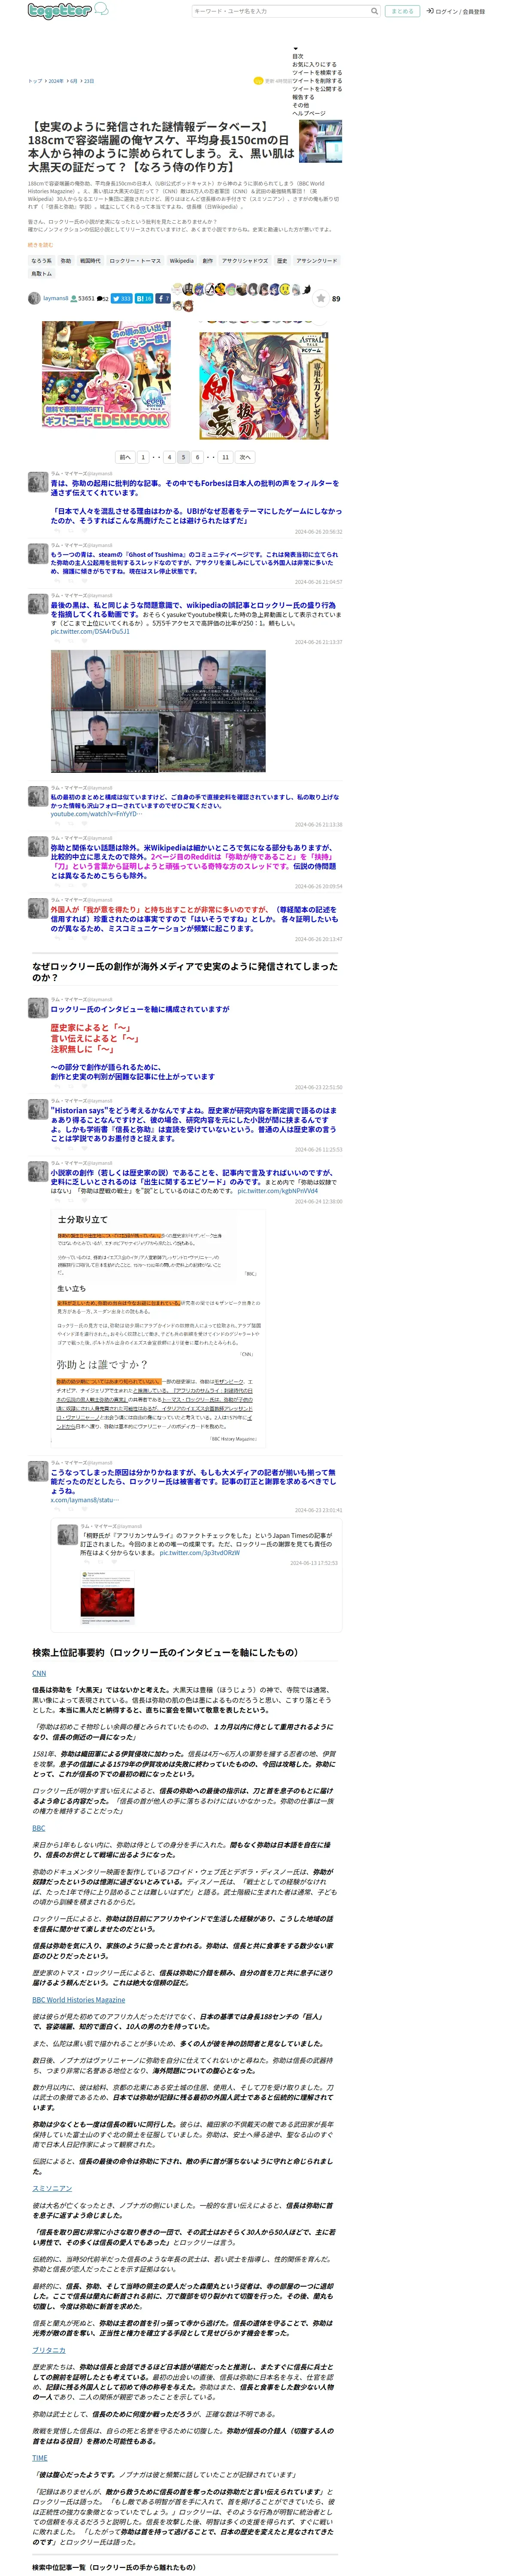Open その他 menu entry
Image resolution: width=515 pixels, height=2576 pixels.
(300, 105)
